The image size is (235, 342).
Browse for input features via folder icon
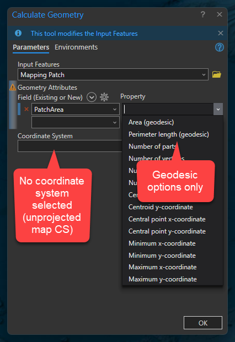pyautogui.click(x=216, y=74)
